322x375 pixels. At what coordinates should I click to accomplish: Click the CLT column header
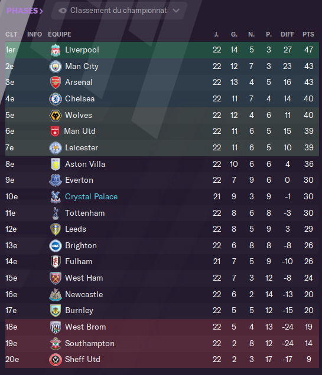pyautogui.click(x=11, y=34)
